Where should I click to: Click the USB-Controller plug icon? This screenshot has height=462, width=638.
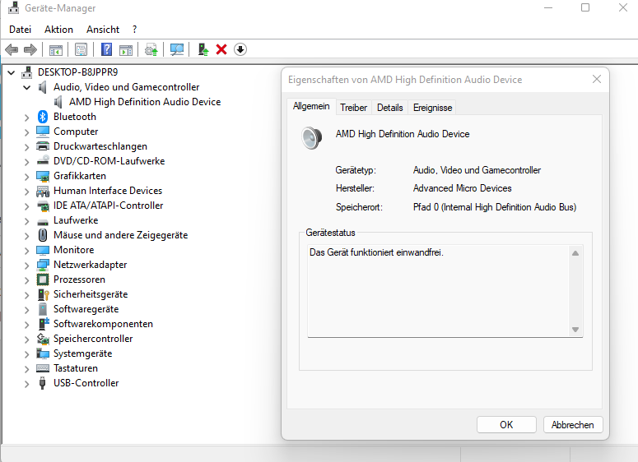pyautogui.click(x=42, y=383)
